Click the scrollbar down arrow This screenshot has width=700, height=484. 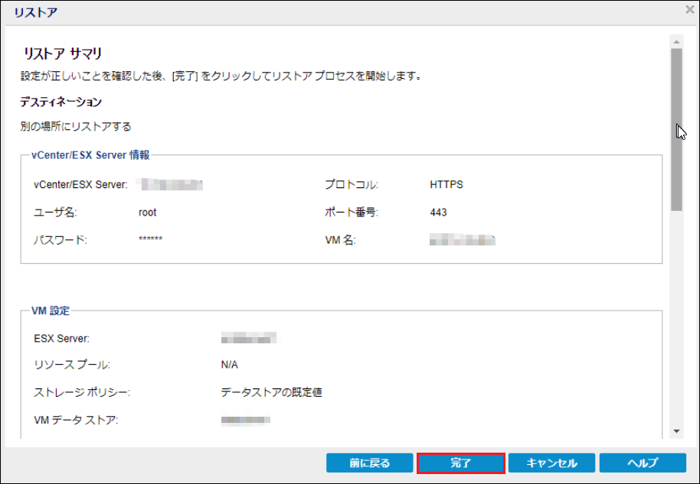click(x=676, y=431)
